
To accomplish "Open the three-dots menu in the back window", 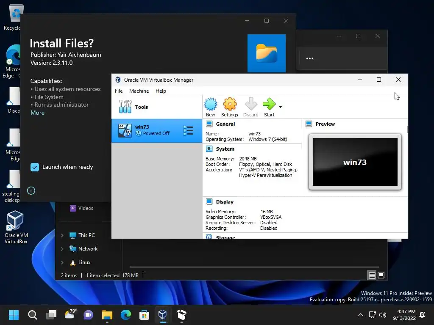I will 310,58.
